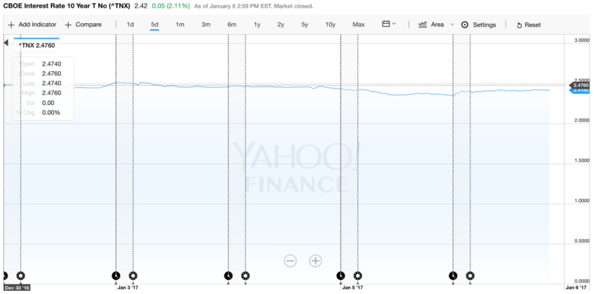Open the date range calendar picker
Screen dimensions: 594x294
(x=389, y=24)
